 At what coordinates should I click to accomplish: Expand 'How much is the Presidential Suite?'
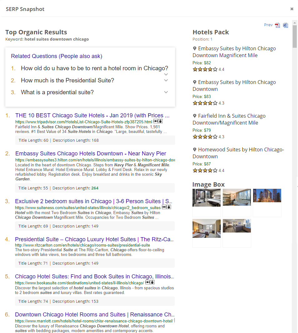click(x=166, y=80)
